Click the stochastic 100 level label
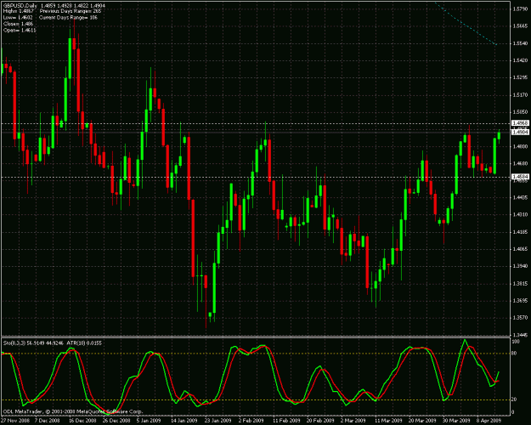Image resolution: width=531 pixels, height=425 pixels. [516, 342]
